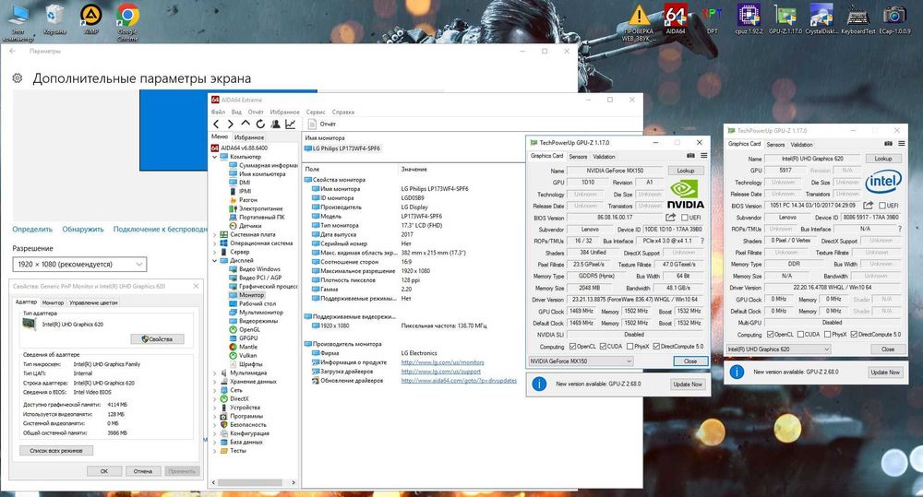Click the Bus Interface question mark in Intel GPU-Z
The height and width of the screenshot is (497, 923).
pyautogui.click(x=899, y=229)
